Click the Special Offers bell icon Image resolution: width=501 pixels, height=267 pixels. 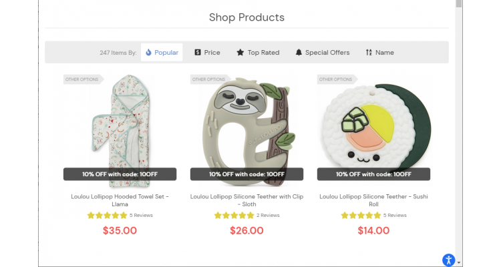[299, 52]
